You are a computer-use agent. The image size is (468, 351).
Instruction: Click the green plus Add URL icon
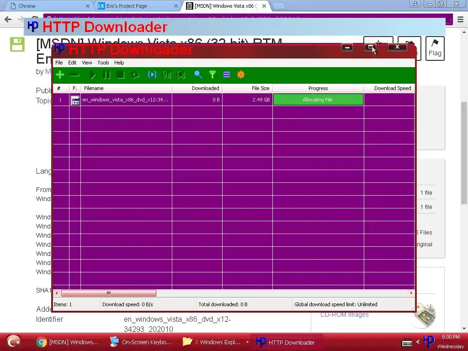pyautogui.click(x=60, y=74)
